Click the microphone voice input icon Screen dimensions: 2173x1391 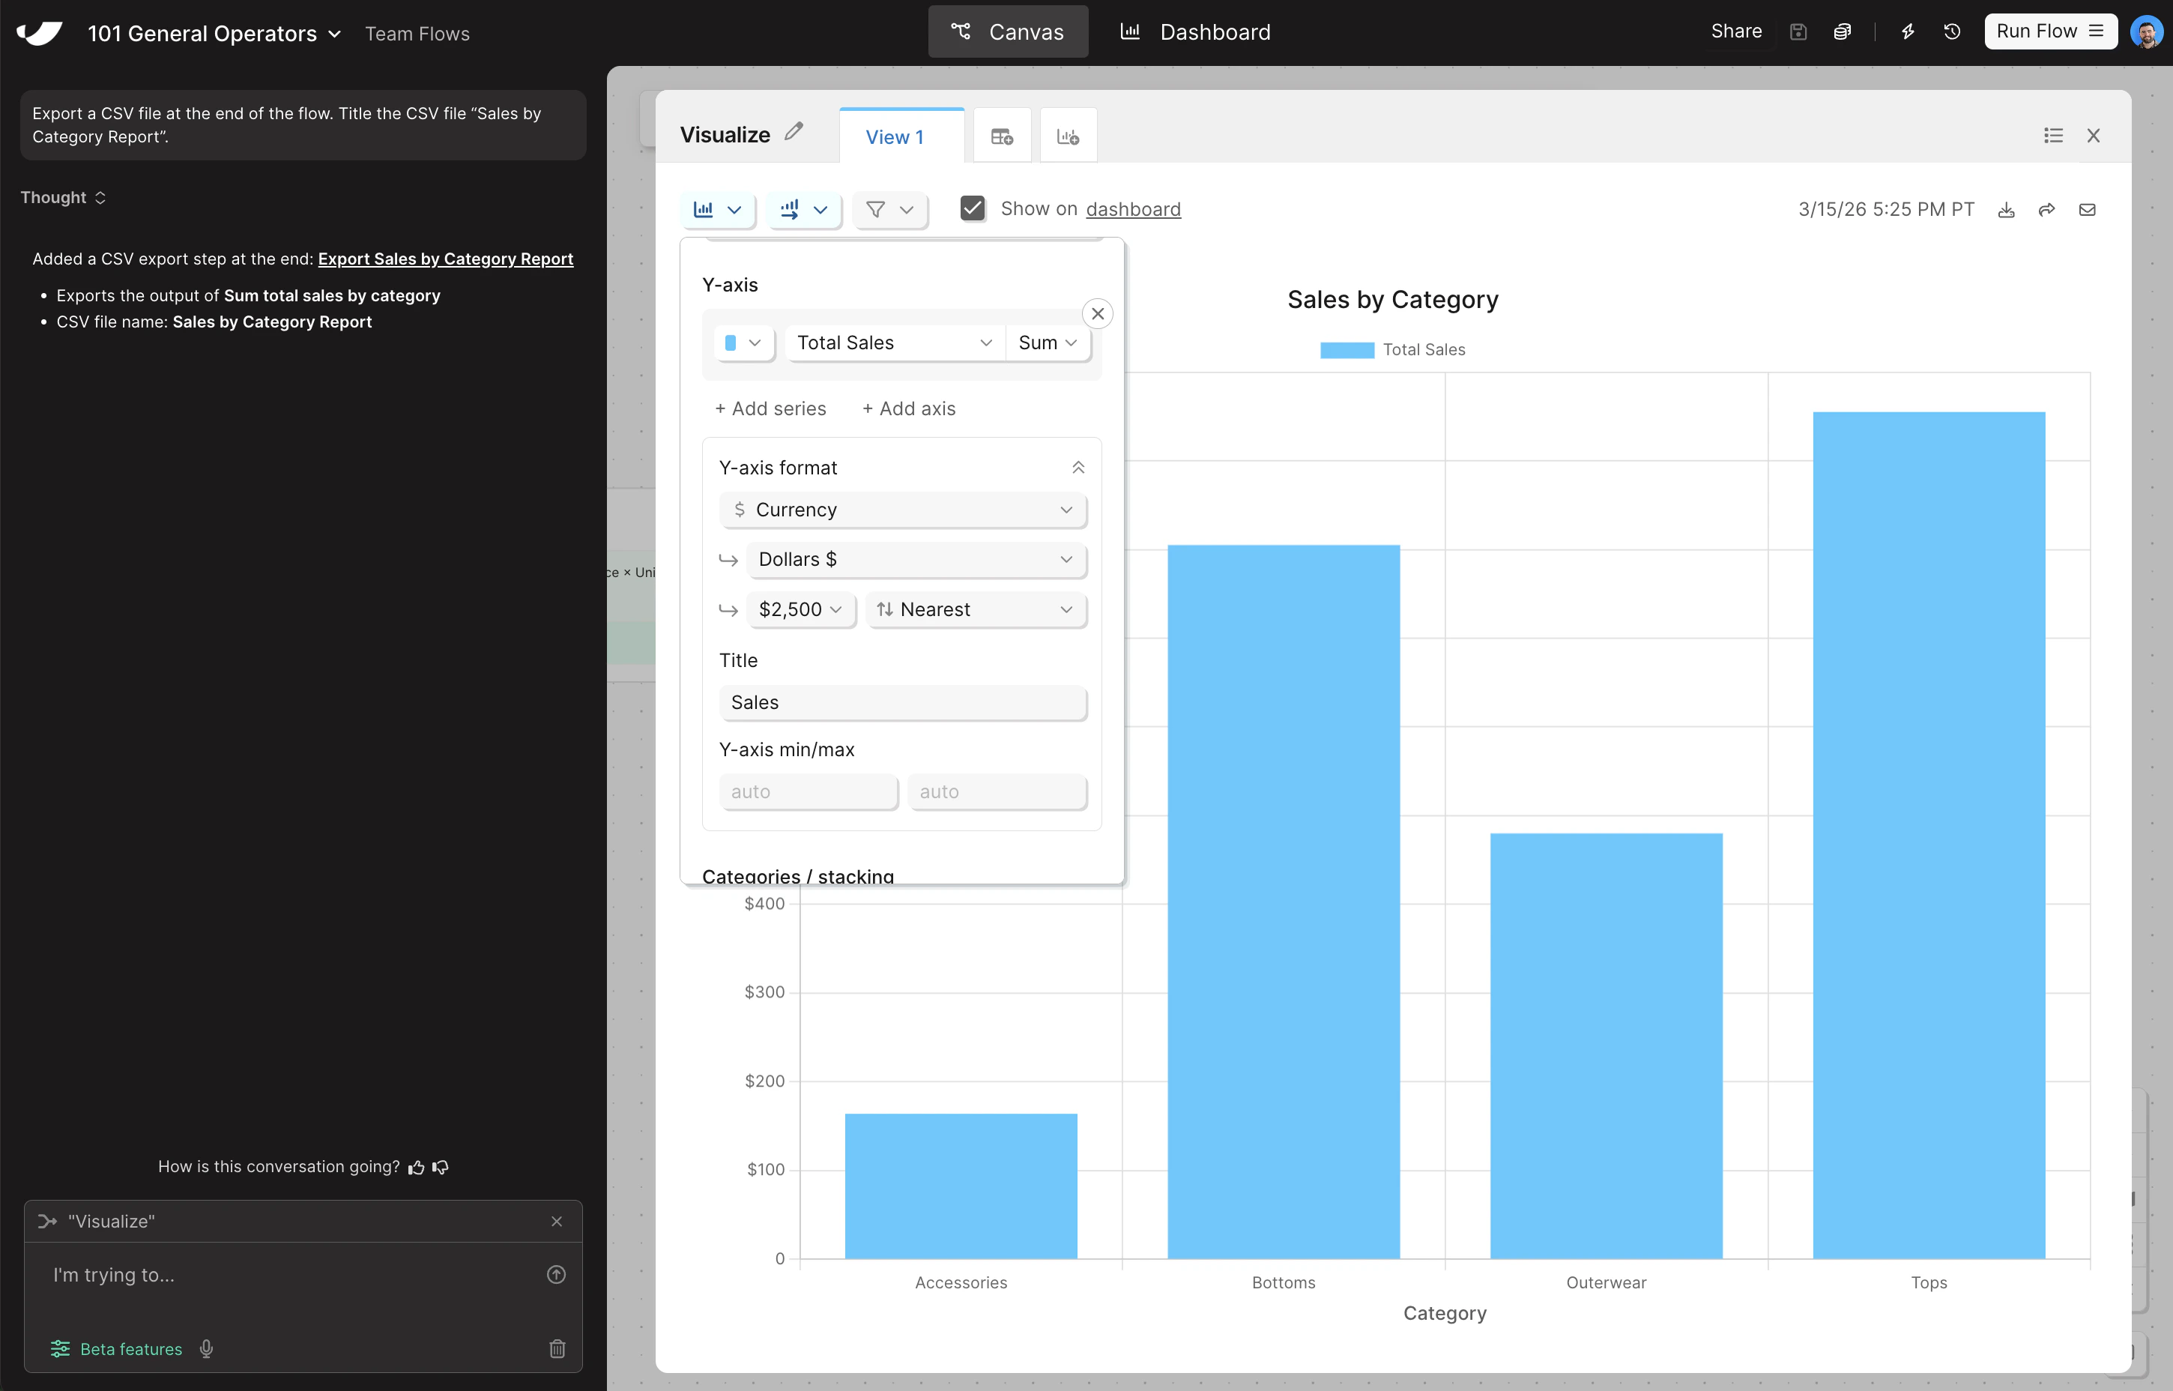(206, 1348)
